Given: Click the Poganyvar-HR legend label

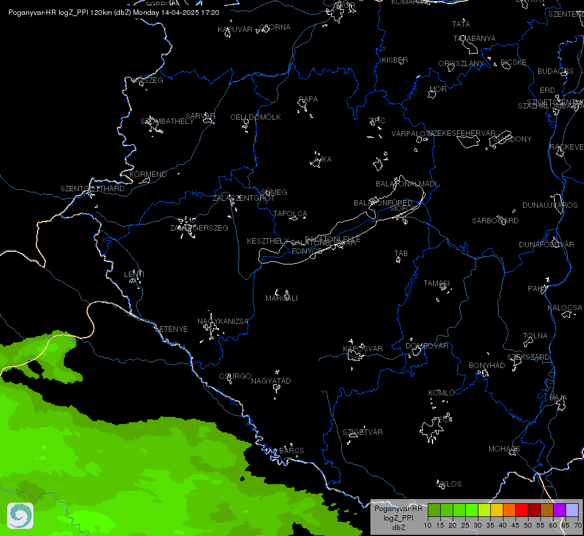Looking at the screenshot, I should [x=398, y=509].
